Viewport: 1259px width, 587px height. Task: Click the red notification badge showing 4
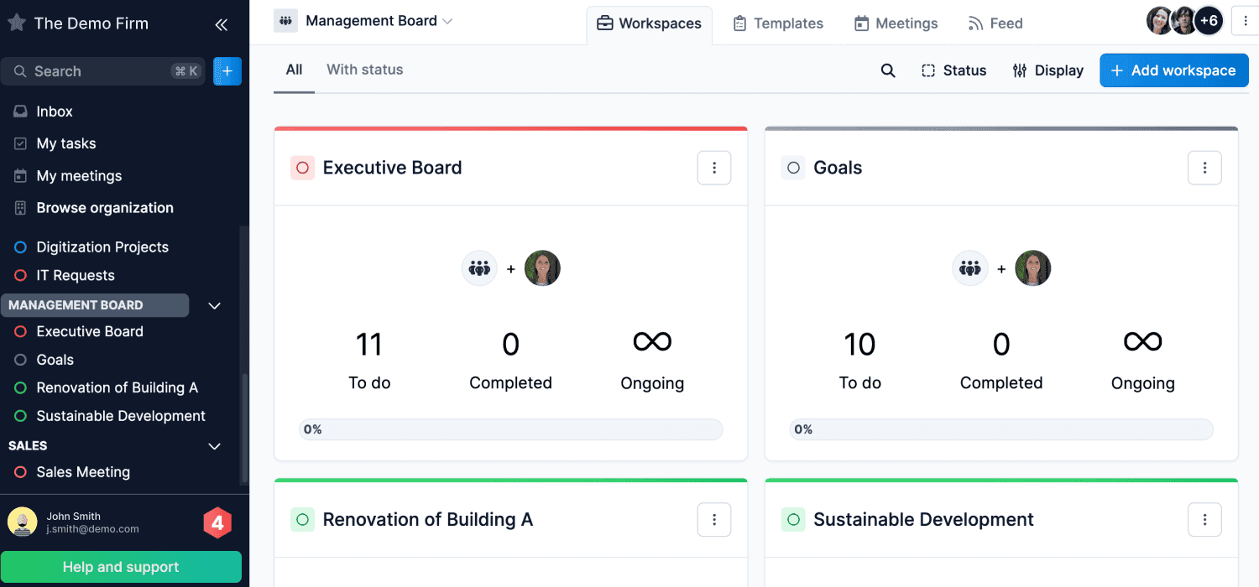(x=217, y=523)
